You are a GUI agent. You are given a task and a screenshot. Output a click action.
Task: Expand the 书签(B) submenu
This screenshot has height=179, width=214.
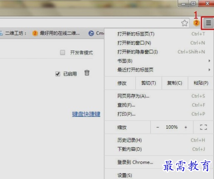coord(159,61)
